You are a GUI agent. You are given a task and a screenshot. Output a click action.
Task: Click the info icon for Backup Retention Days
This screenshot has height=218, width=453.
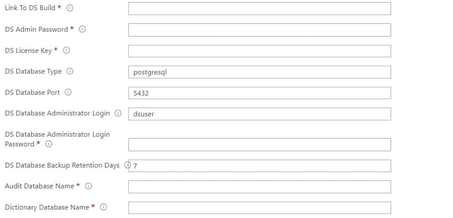[x=127, y=165]
